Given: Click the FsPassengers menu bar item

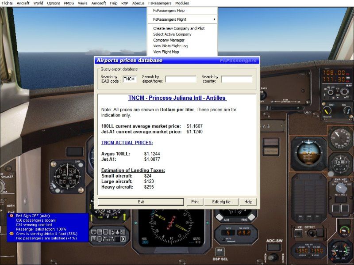Looking at the screenshot, I should point(160,3).
